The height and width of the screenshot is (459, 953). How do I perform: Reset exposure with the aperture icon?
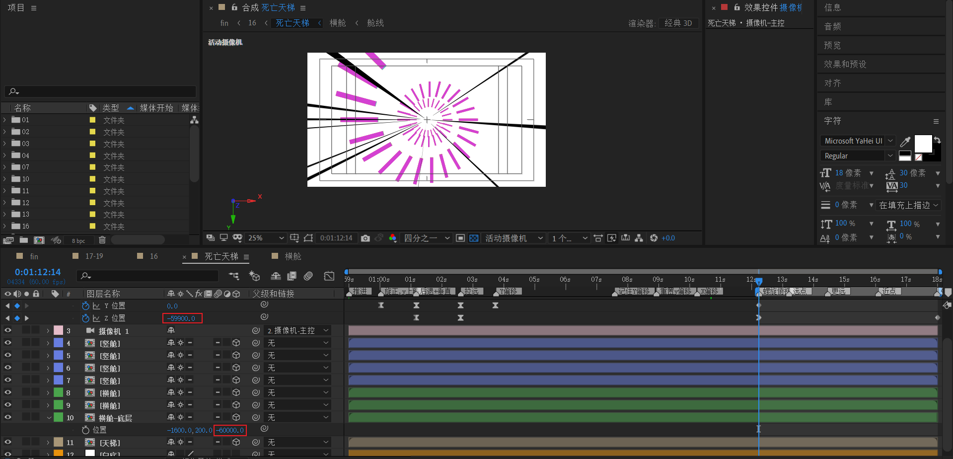point(654,238)
